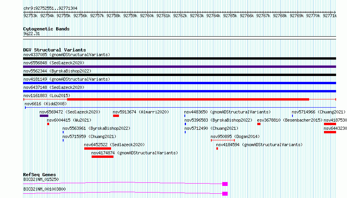Click the black bar of nsv5562344

click(179, 75)
